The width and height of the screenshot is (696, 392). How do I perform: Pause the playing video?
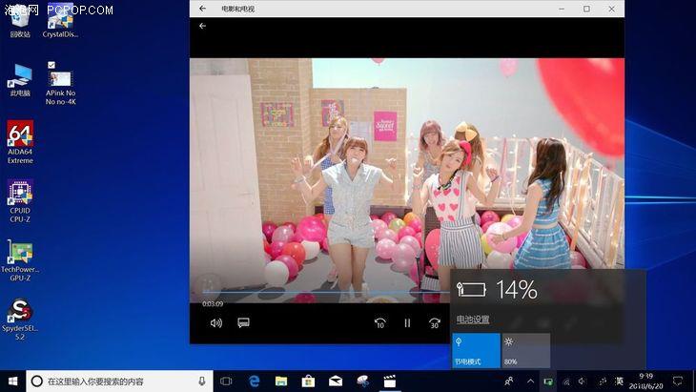click(x=407, y=322)
